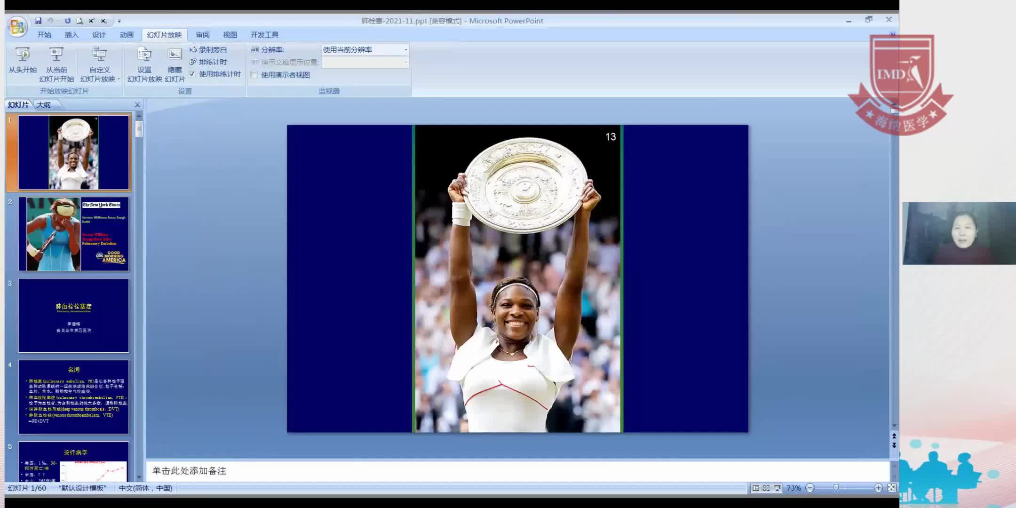Open resolution dropdown (使用当前分辨率)
1016x508 pixels.
(406, 49)
